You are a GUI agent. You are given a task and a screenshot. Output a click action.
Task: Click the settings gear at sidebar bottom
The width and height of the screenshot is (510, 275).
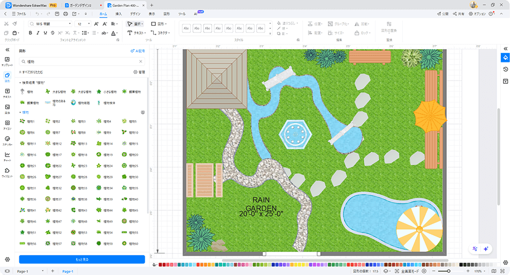(7, 260)
